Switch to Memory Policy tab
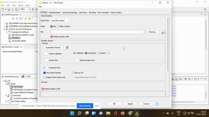The image size is (209, 117). [116, 13]
